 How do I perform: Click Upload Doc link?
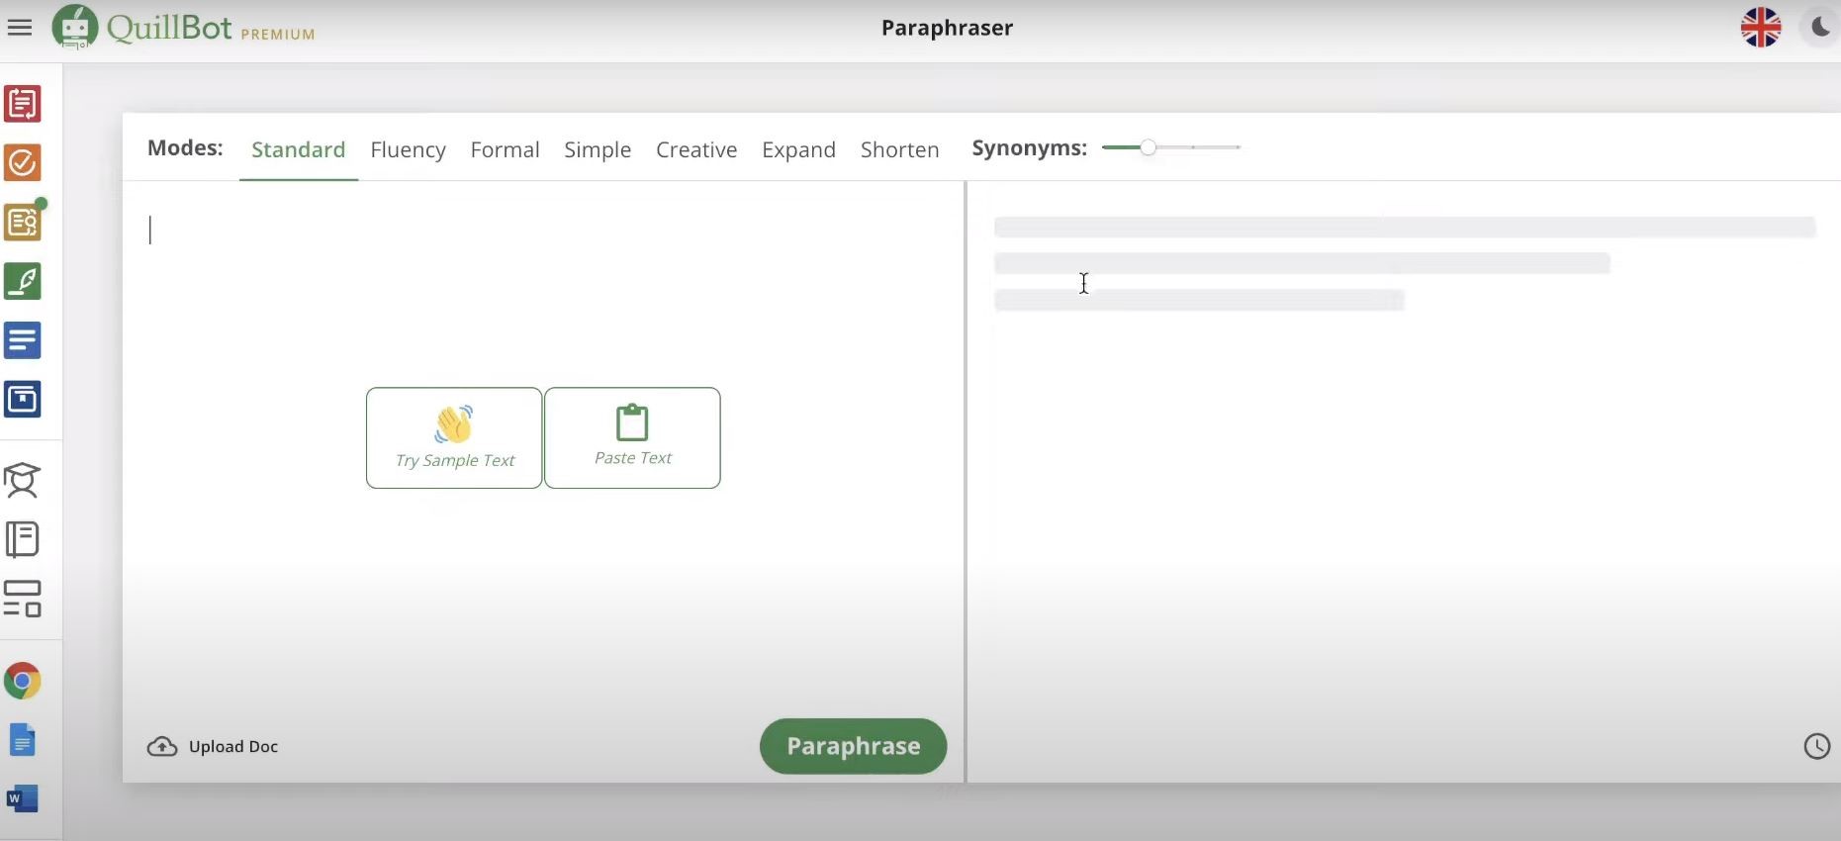213,746
